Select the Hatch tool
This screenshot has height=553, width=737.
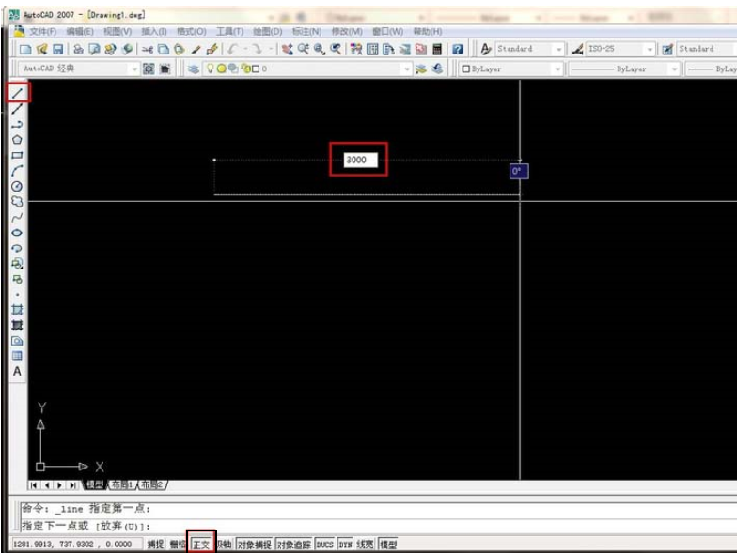click(x=17, y=310)
